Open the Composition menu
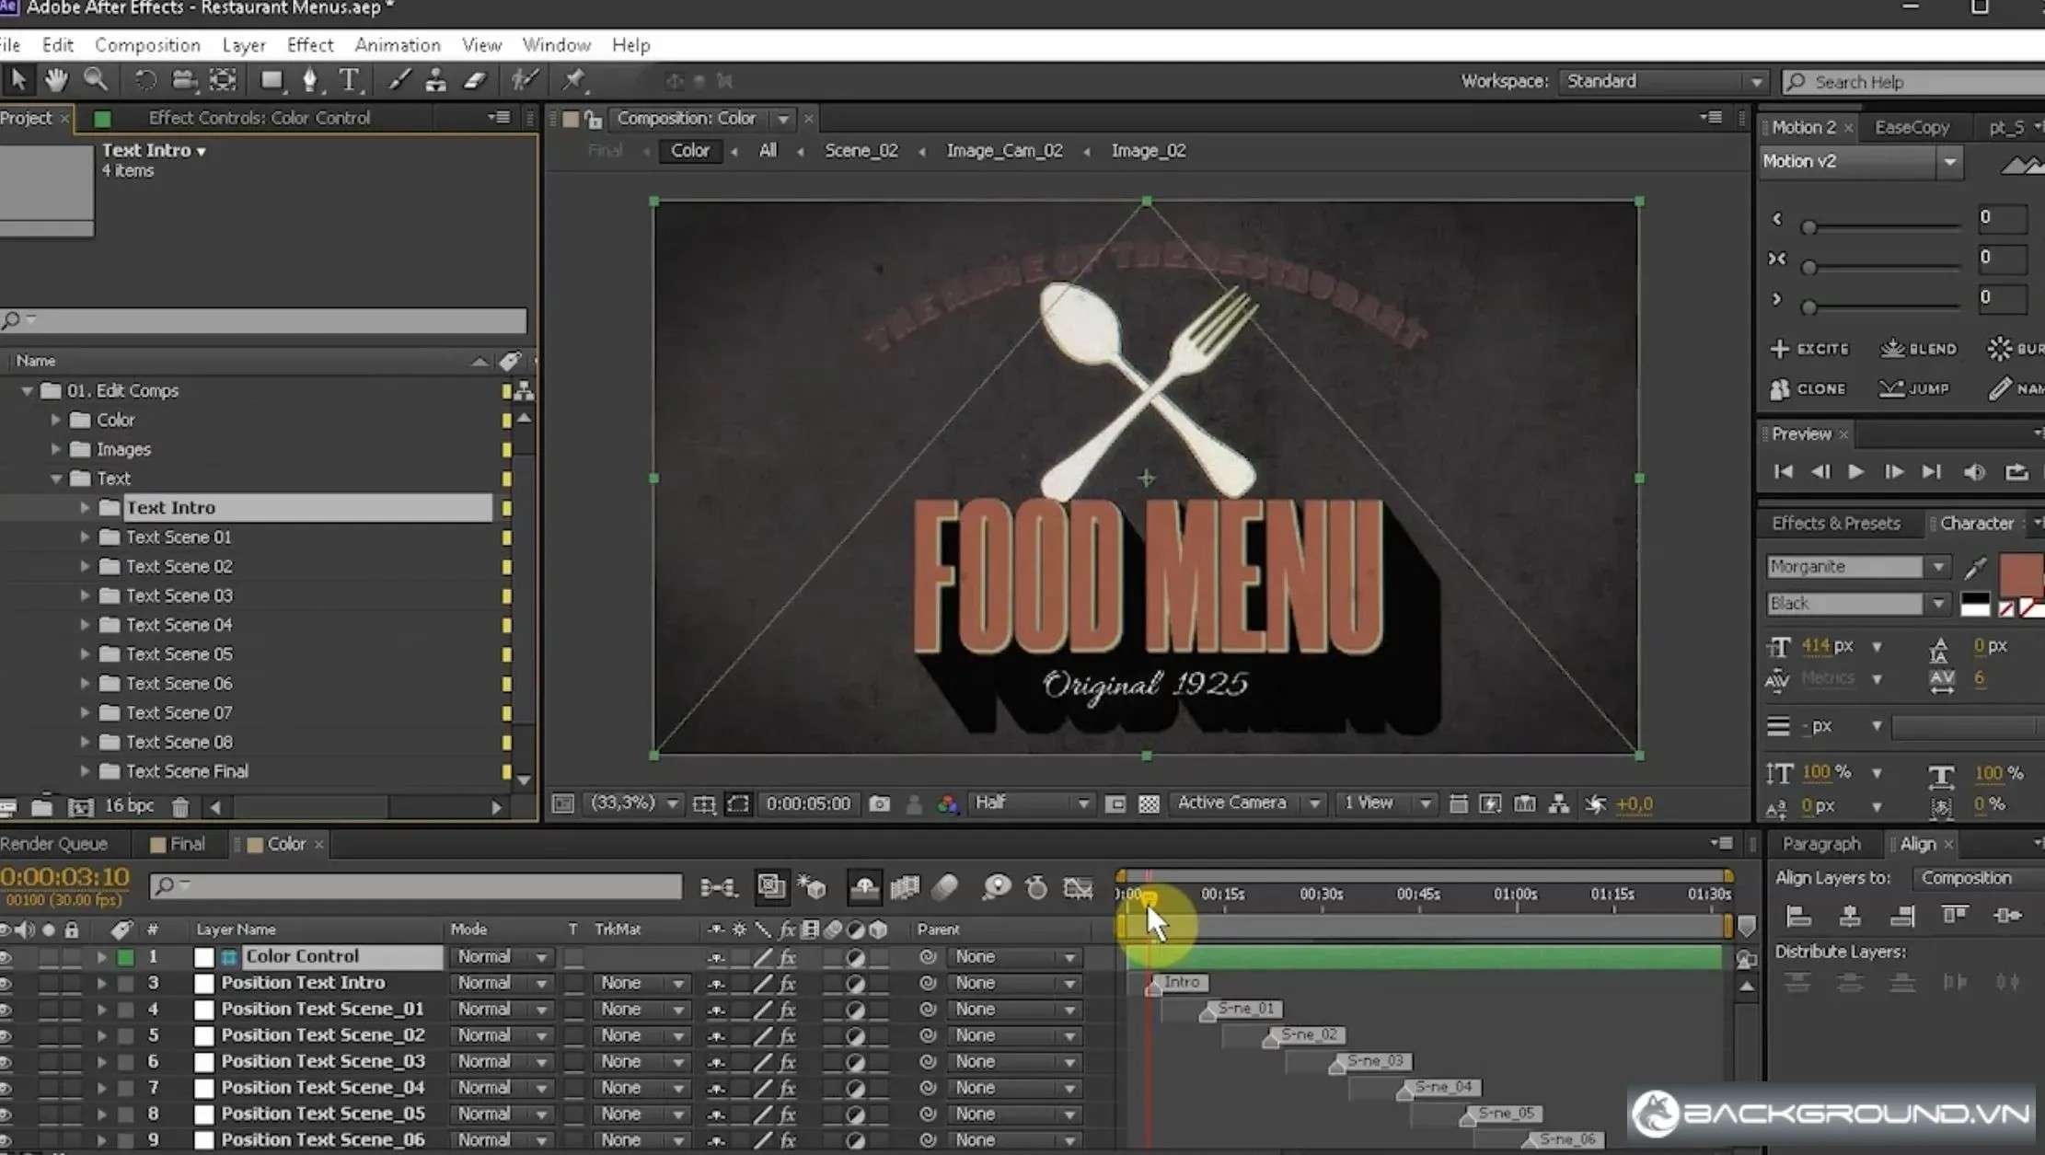Viewport: 2045px width, 1155px height. coord(147,45)
